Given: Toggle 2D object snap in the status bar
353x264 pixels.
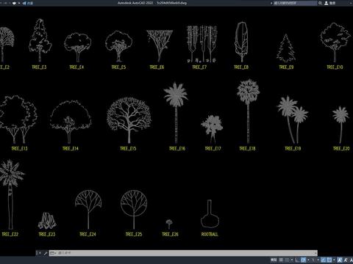Looking at the screenshot, I should click(x=329, y=260).
